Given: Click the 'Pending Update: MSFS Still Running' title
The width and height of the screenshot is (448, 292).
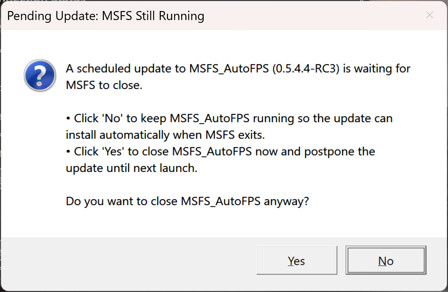Looking at the screenshot, I should [x=106, y=16].
